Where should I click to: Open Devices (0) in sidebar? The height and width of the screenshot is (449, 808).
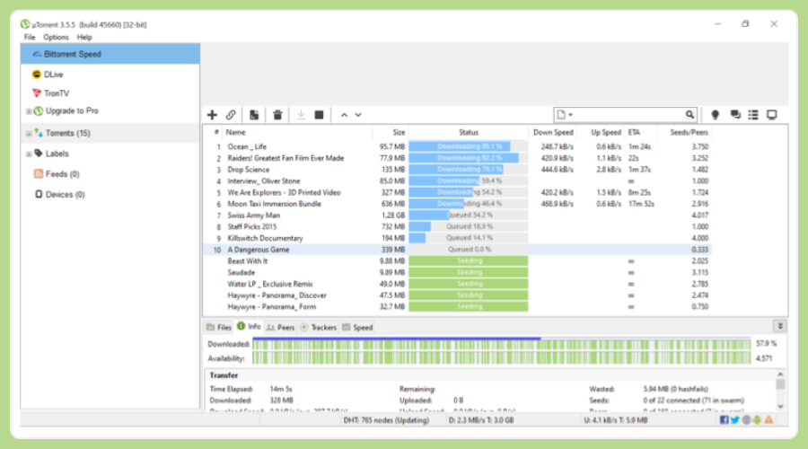click(65, 194)
